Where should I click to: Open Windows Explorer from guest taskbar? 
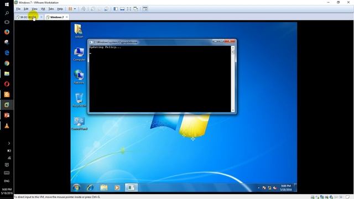(x=104, y=187)
